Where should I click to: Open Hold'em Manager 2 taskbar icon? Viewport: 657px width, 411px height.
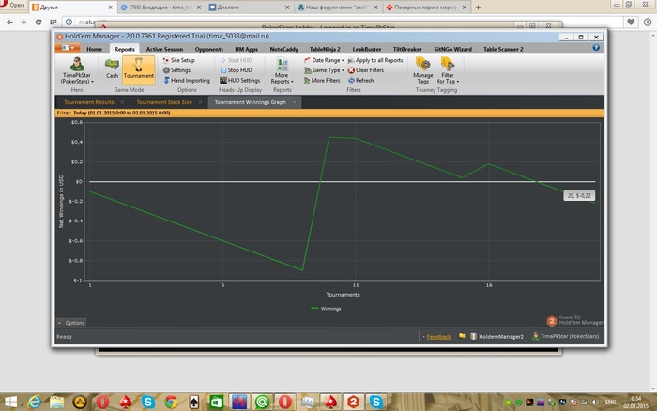[353, 403]
